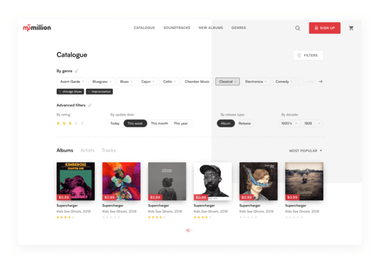This screenshot has height=264, width=381.
Task: Open the 1920's decade dropdown
Action: (x=289, y=123)
